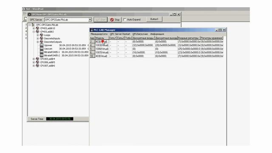Expand the CP1007,addr6 tree node

pos(34,66)
